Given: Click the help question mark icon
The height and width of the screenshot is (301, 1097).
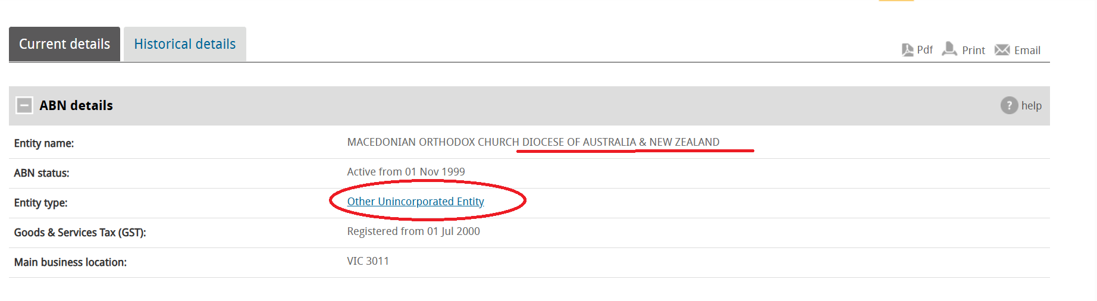Looking at the screenshot, I should (x=1009, y=105).
